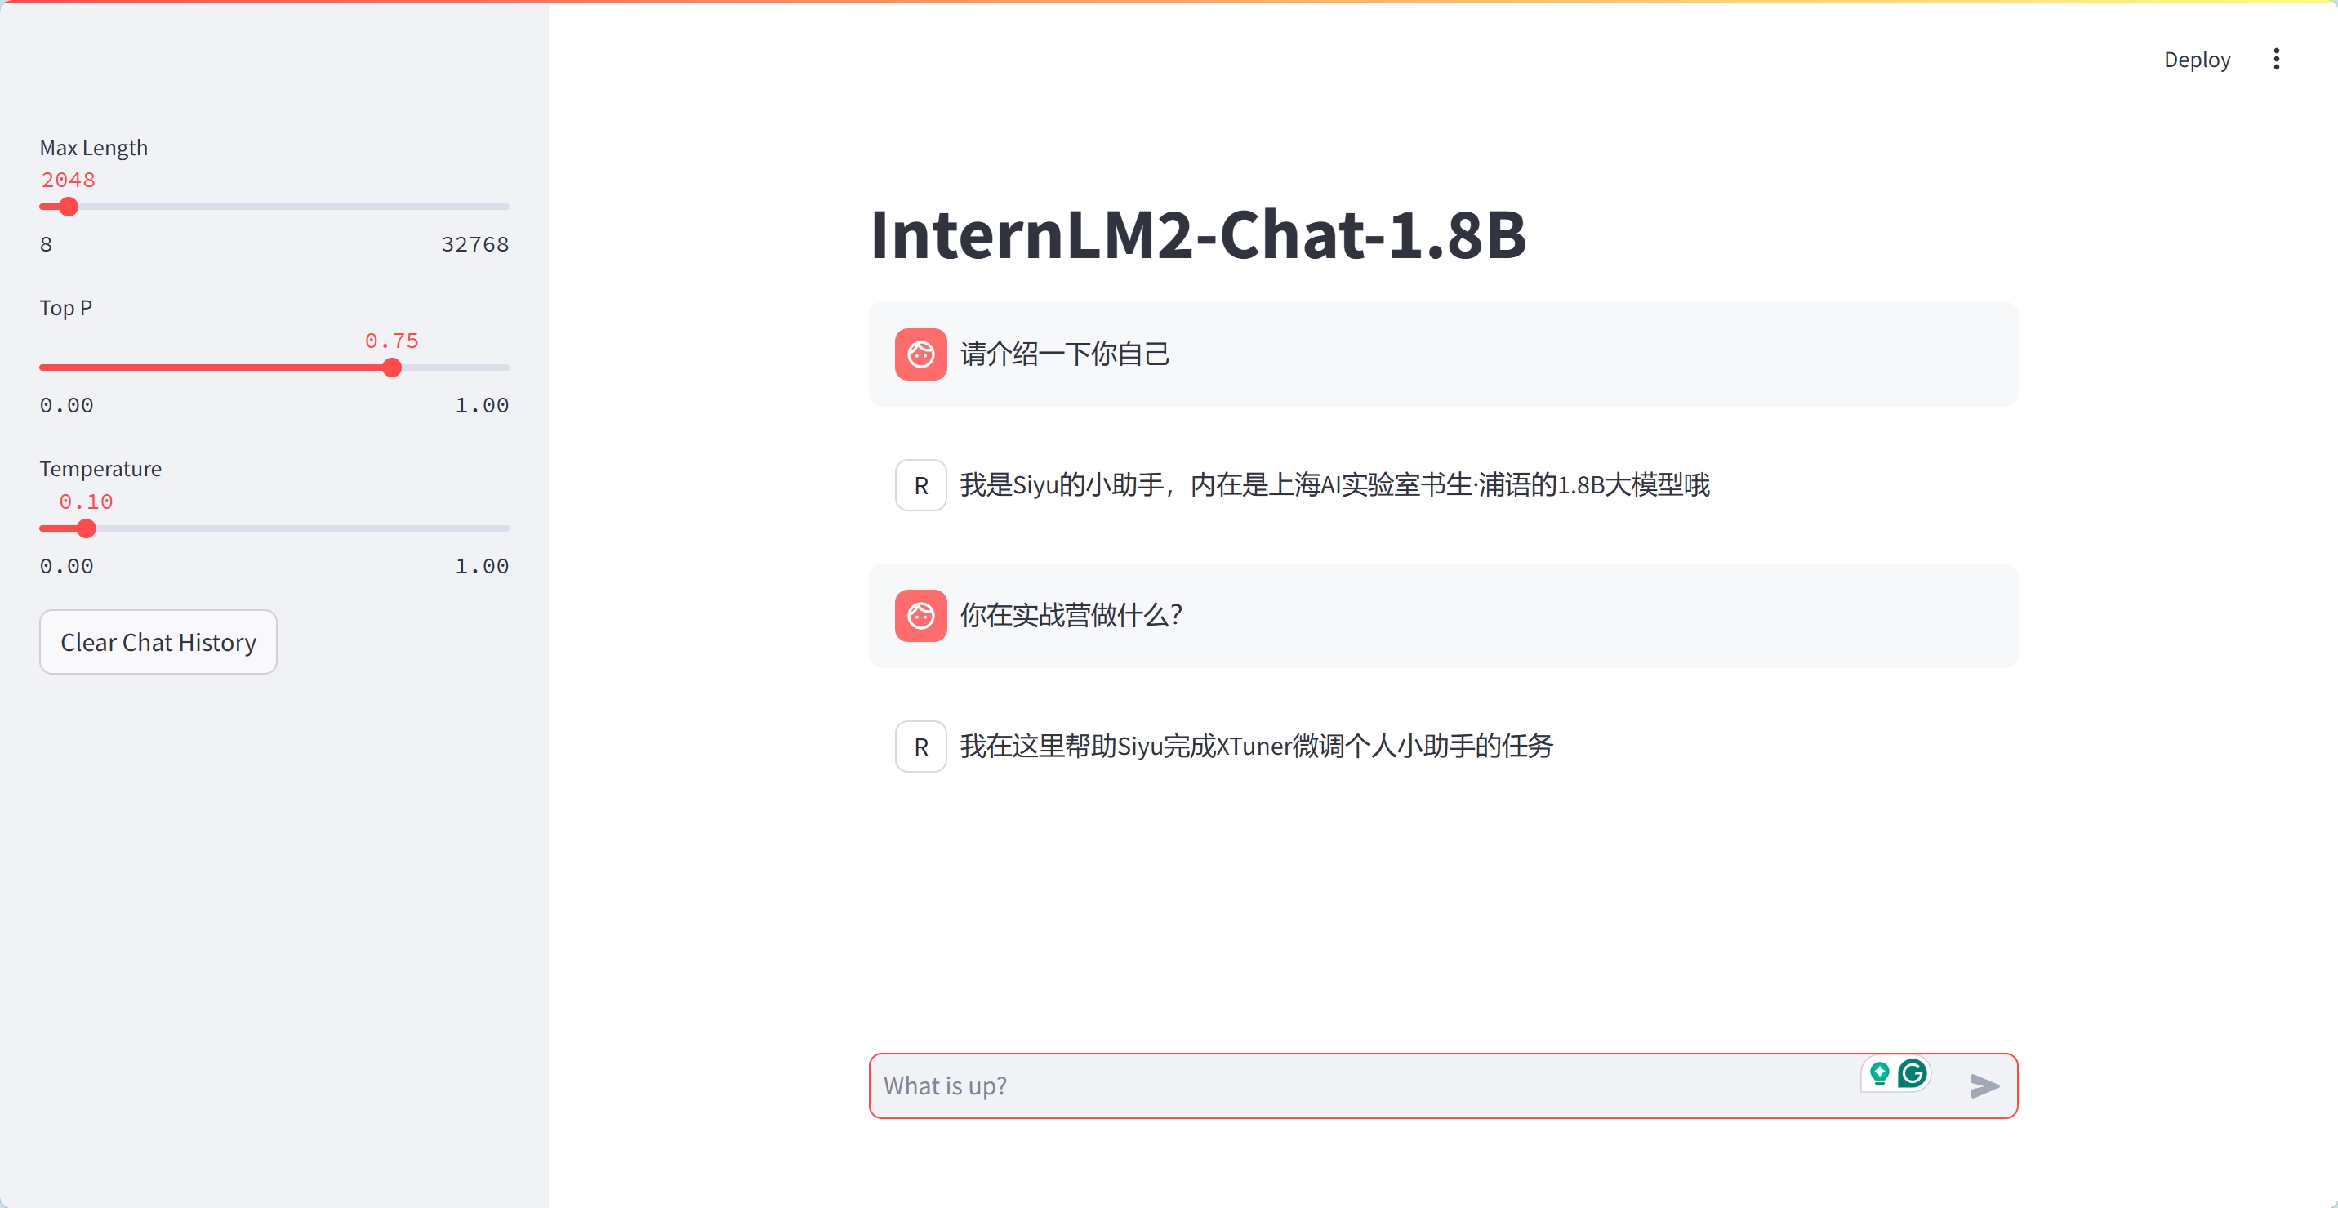Click the Grammarly G icon
The height and width of the screenshot is (1208, 2338).
1912,1074
